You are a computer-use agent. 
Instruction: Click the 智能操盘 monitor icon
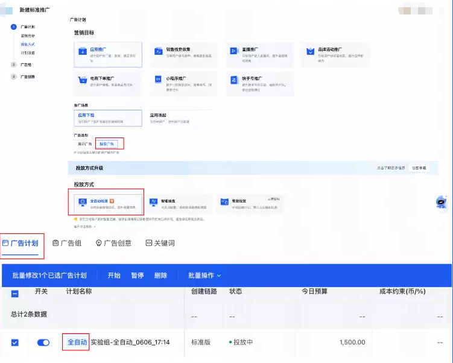(x=153, y=202)
